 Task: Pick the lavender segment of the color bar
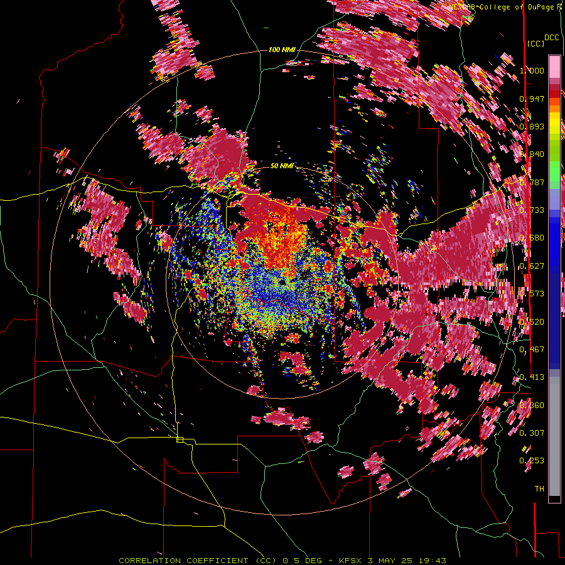pyautogui.click(x=554, y=200)
